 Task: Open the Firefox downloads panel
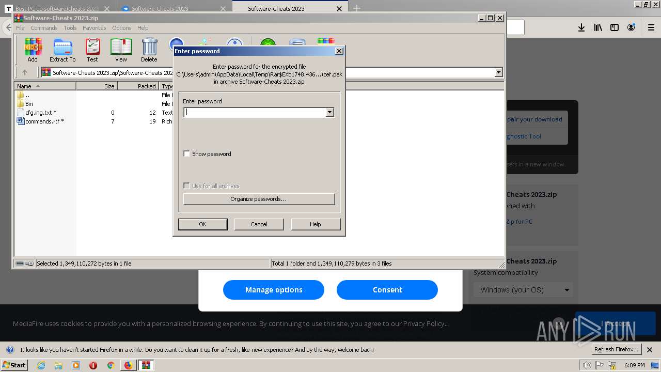(x=581, y=27)
